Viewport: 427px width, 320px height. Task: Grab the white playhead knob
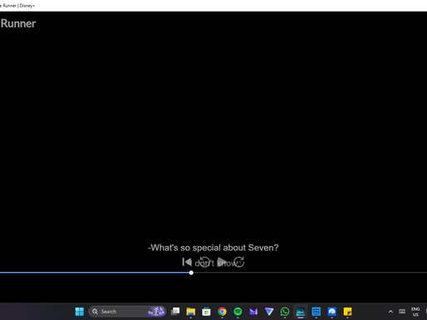point(191,273)
